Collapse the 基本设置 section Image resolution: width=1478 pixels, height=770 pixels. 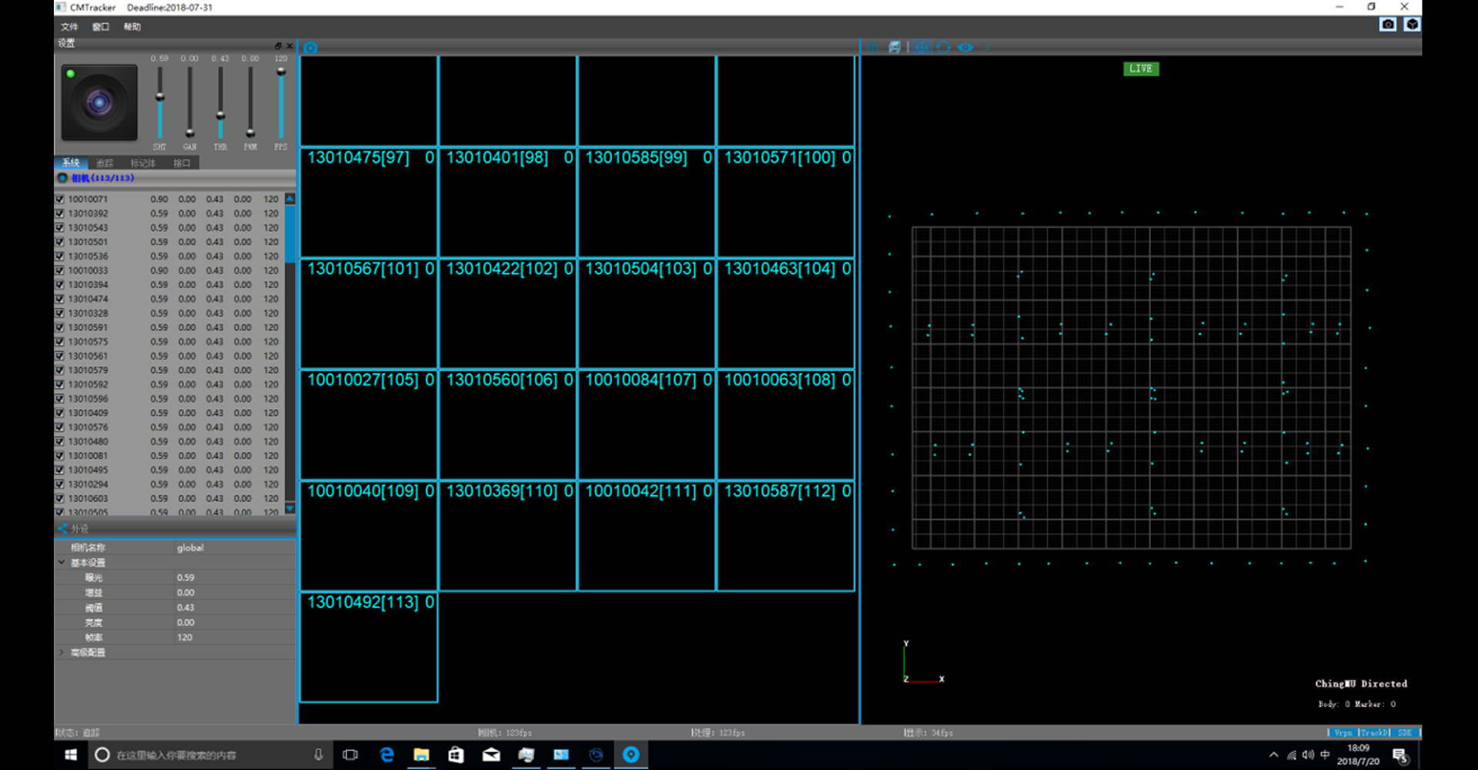coord(62,563)
